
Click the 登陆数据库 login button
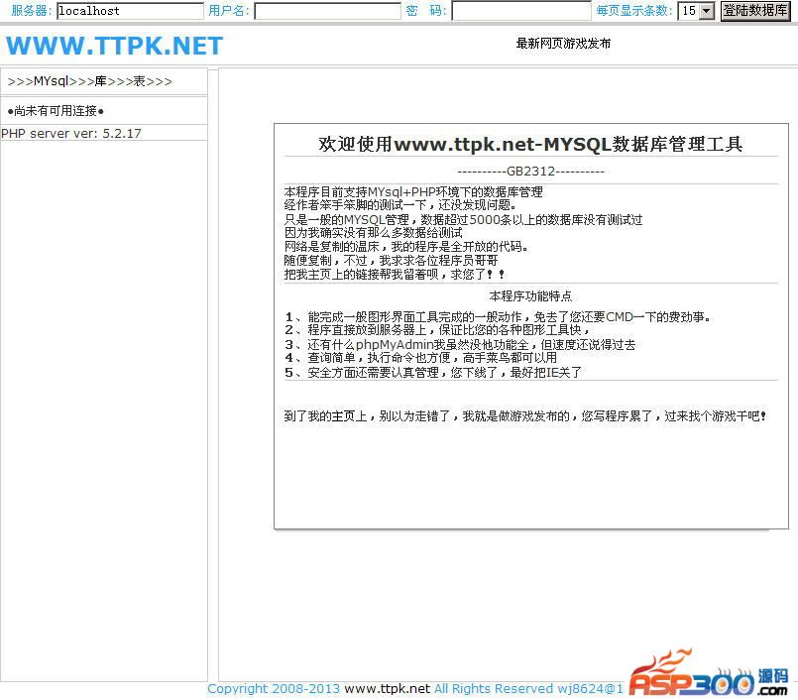click(755, 11)
